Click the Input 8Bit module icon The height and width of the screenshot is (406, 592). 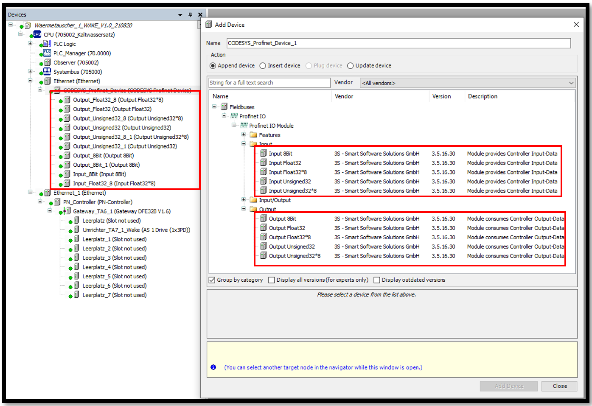(263, 154)
